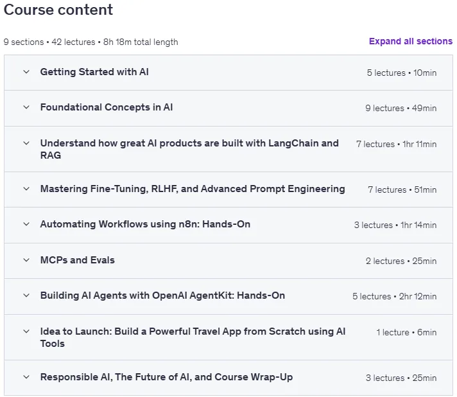Expand the Foundational Concepts in AI chevron
Screen dimensions: 457x397
[26, 107]
